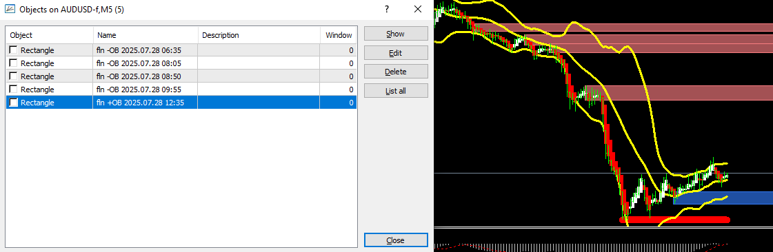Tick checkbox for OB 08:50 rectangle

coord(13,76)
